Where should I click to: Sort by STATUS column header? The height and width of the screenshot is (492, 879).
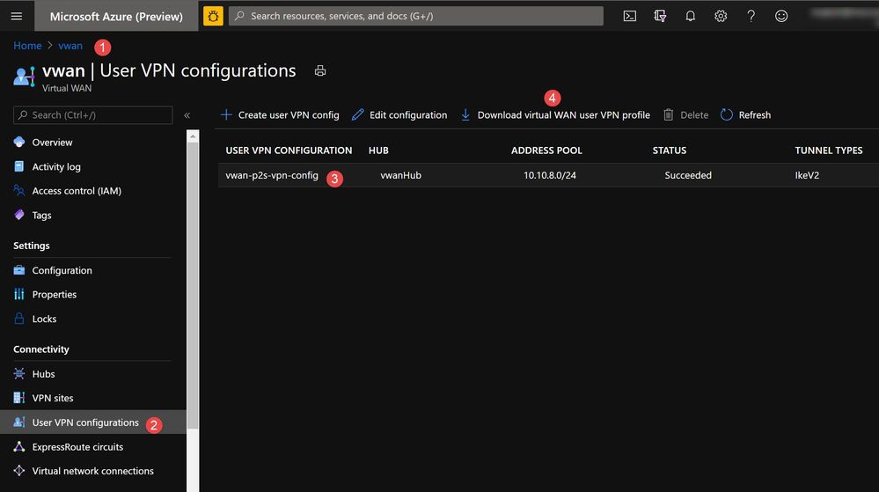pos(670,151)
